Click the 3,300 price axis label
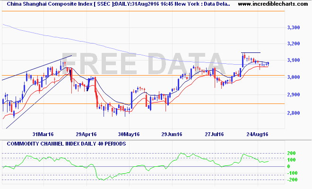312x189 pixels. tap(294, 28)
